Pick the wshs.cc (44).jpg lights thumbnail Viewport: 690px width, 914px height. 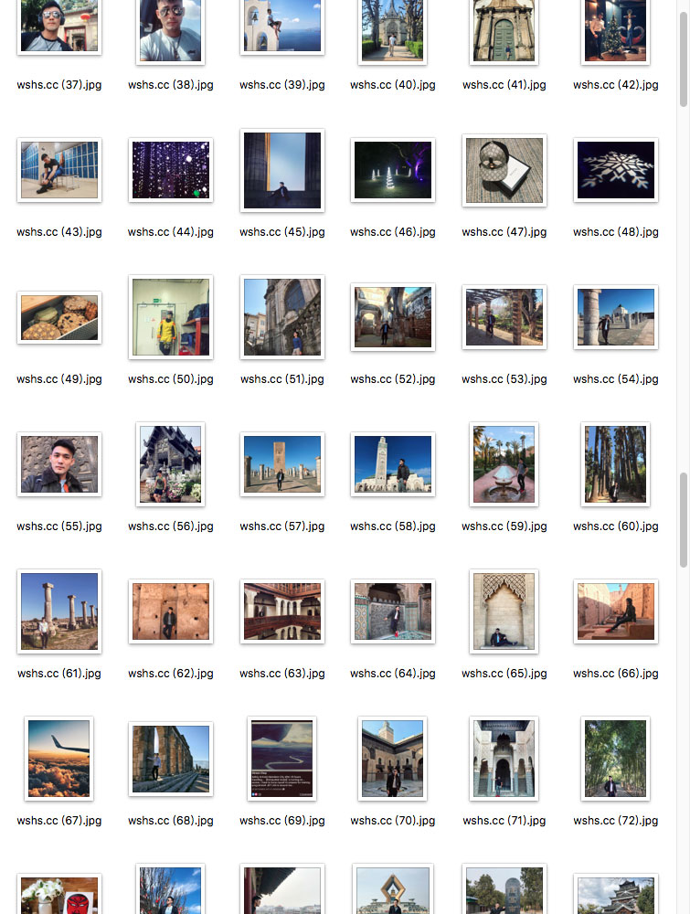point(171,170)
